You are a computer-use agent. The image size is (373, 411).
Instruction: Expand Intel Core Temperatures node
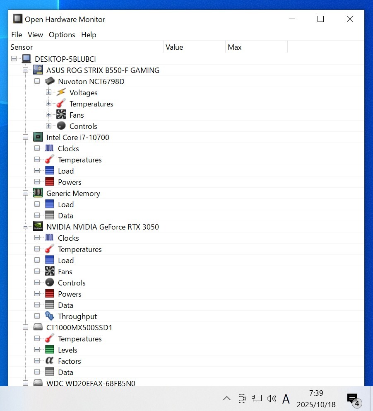pos(37,160)
